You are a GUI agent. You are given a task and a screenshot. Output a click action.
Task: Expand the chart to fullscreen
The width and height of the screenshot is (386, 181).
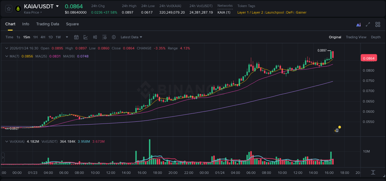367,24
